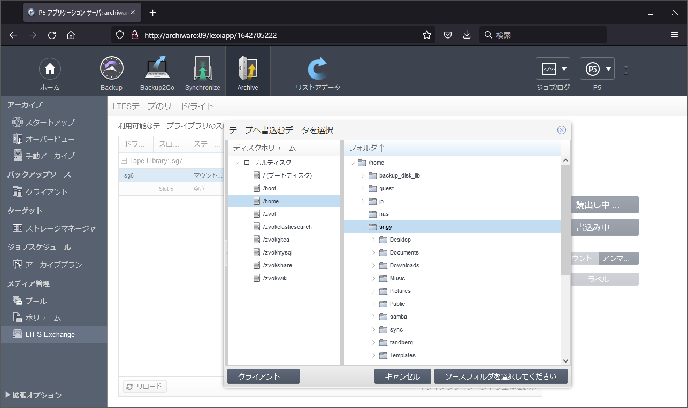688x408 pixels.
Task: Collapse Tape Library: sg7 group
Action: pyautogui.click(x=124, y=160)
